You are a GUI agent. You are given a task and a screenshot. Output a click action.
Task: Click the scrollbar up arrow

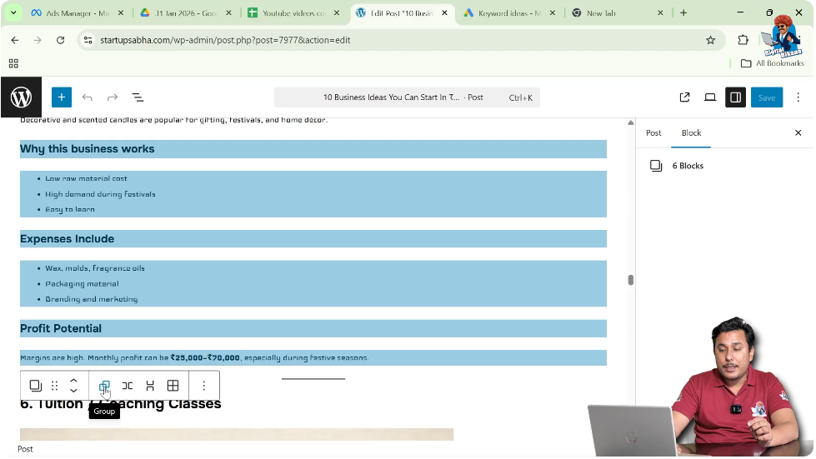[x=630, y=122]
